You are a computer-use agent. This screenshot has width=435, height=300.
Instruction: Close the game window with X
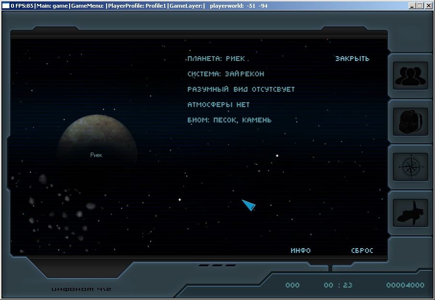click(x=429, y=6)
